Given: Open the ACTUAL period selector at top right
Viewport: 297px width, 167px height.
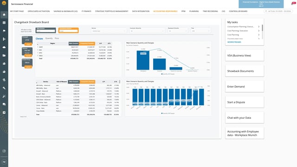Looking at the screenshot, I should (x=278, y=11).
